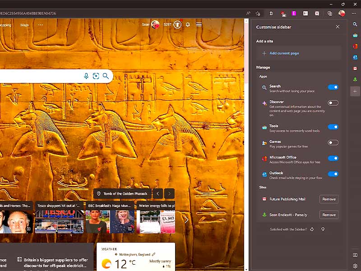Open the Outlook icon in sidebar strip
Image resolution: width=361 pixels, height=271 pixels.
pyautogui.click(x=355, y=57)
